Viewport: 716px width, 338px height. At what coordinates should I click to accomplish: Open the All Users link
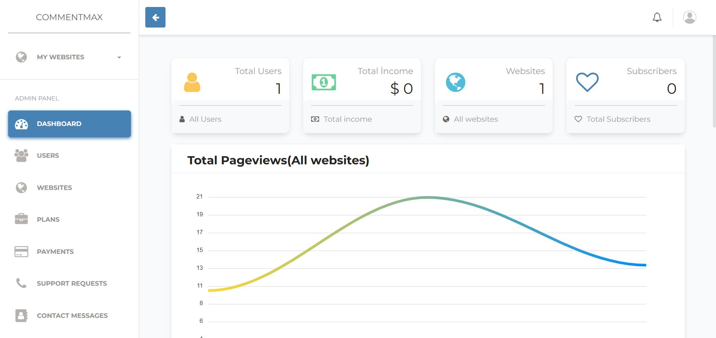[x=205, y=119]
